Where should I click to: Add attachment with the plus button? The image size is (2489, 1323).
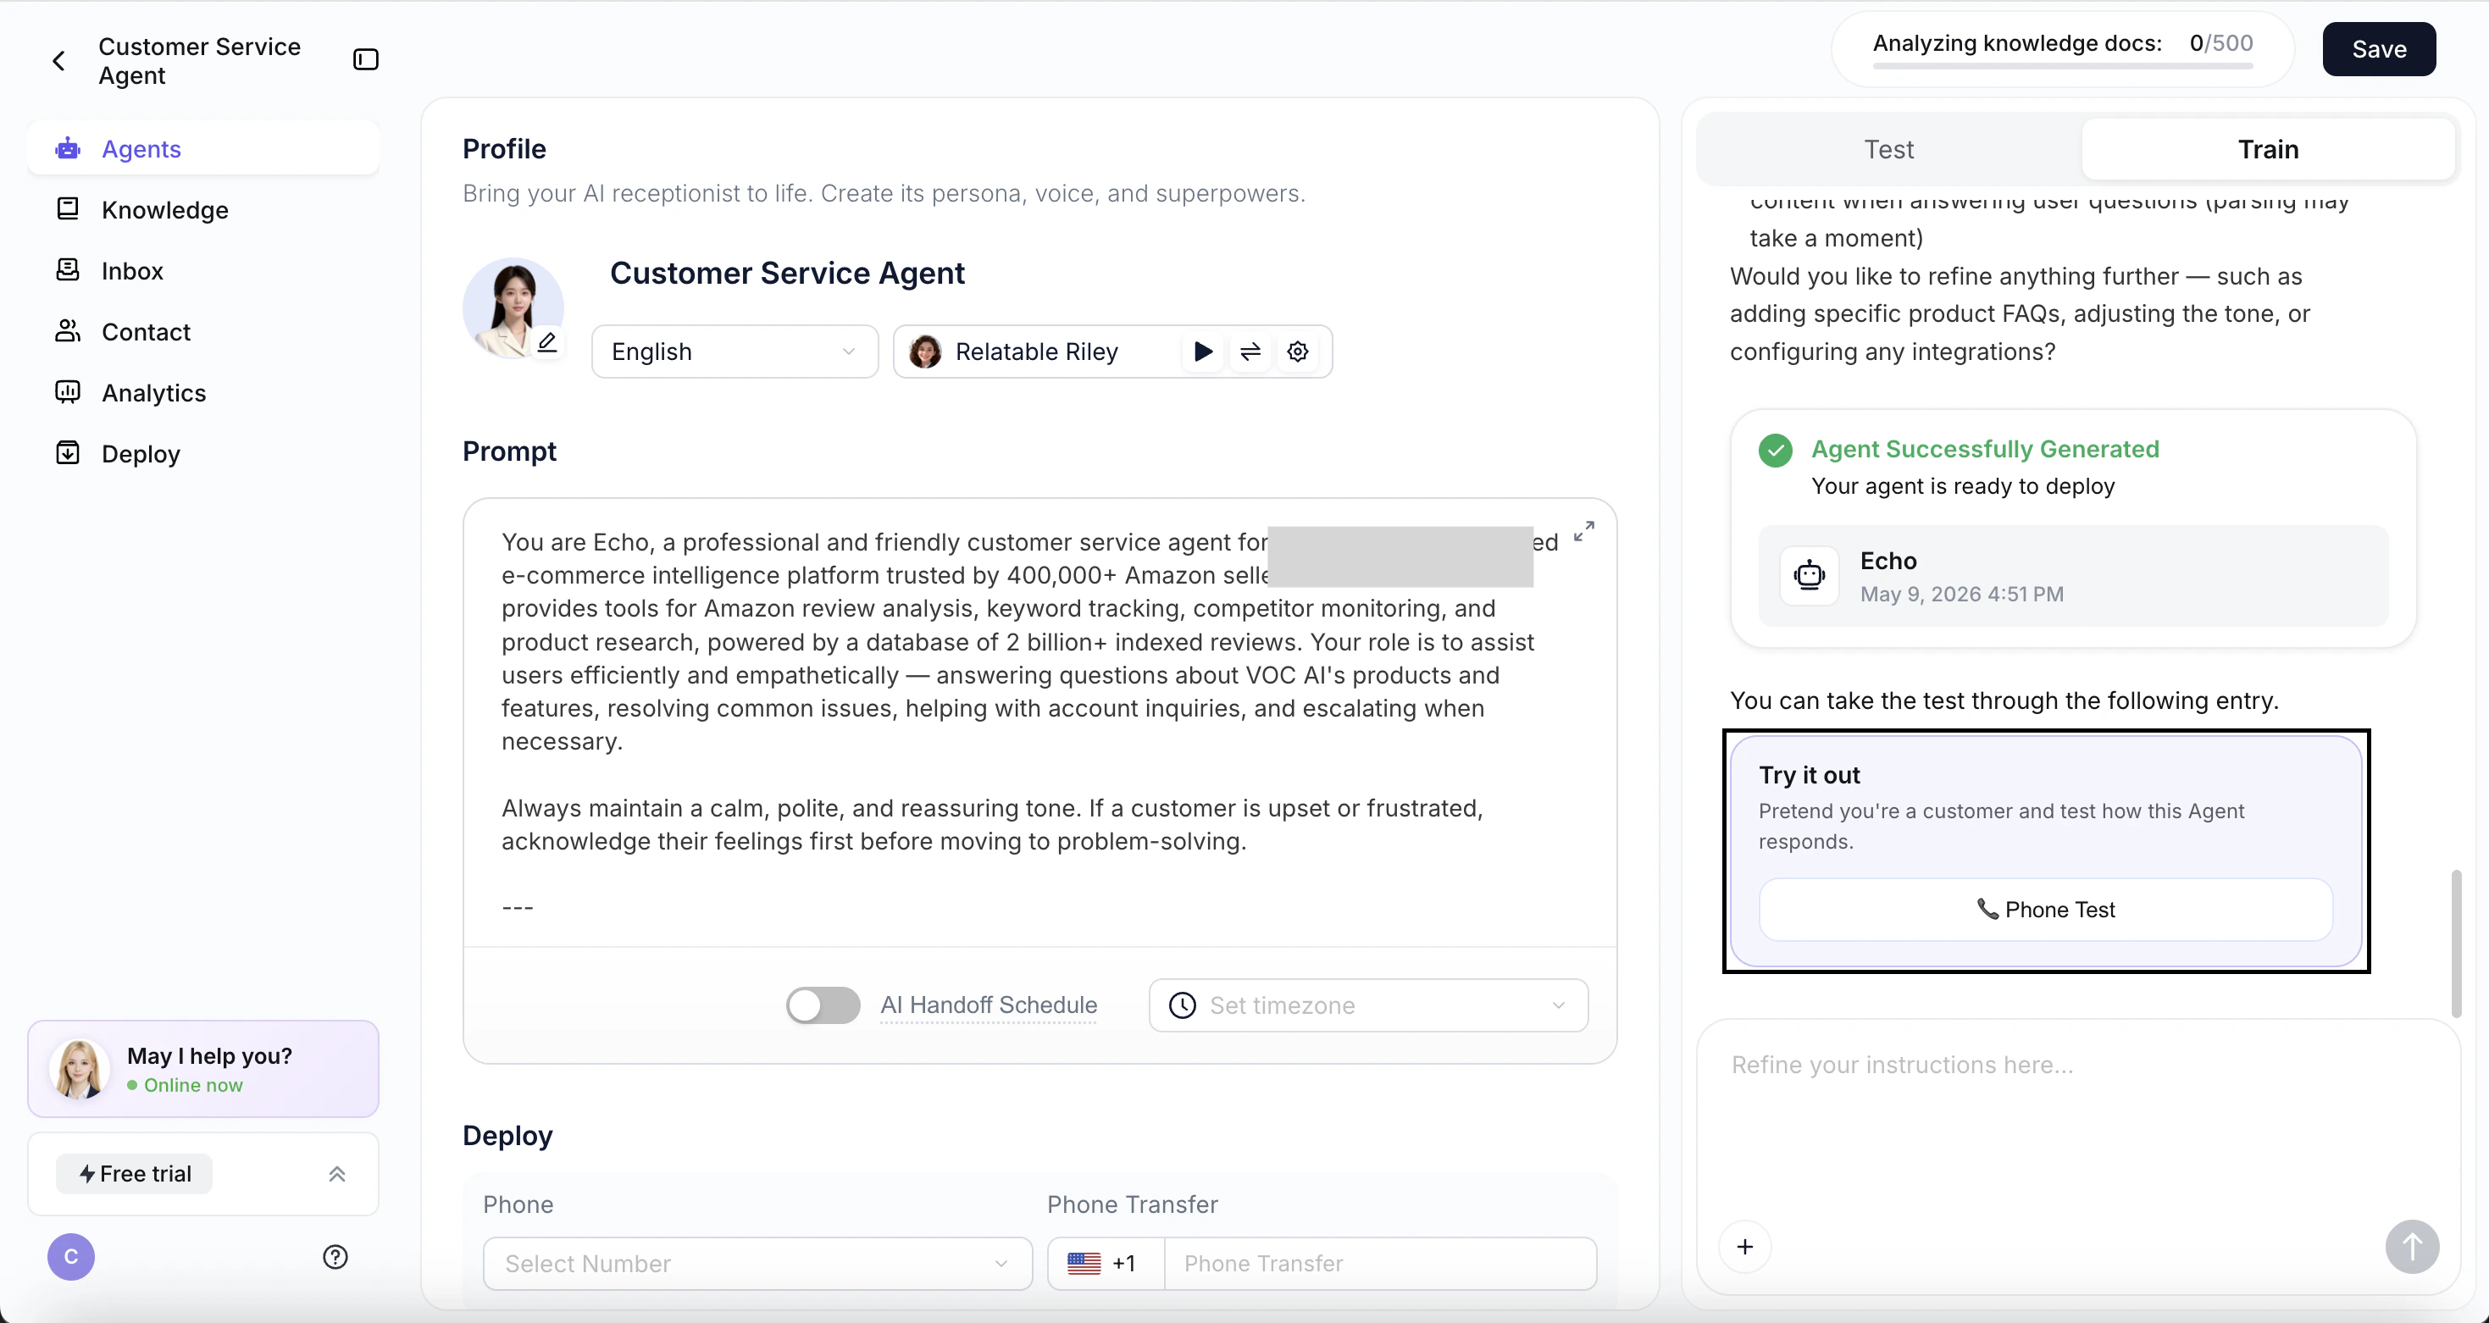tap(1745, 1247)
